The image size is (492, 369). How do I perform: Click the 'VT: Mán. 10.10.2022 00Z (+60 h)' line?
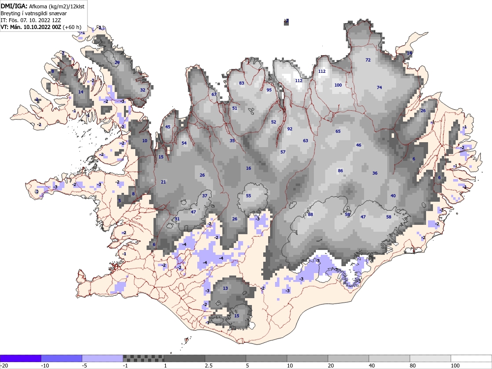coord(41,27)
